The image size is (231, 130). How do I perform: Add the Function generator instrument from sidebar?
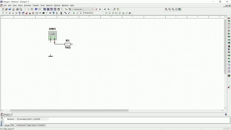[229, 21]
